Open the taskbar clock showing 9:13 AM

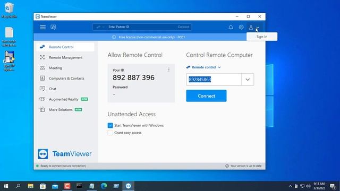coord(319,186)
